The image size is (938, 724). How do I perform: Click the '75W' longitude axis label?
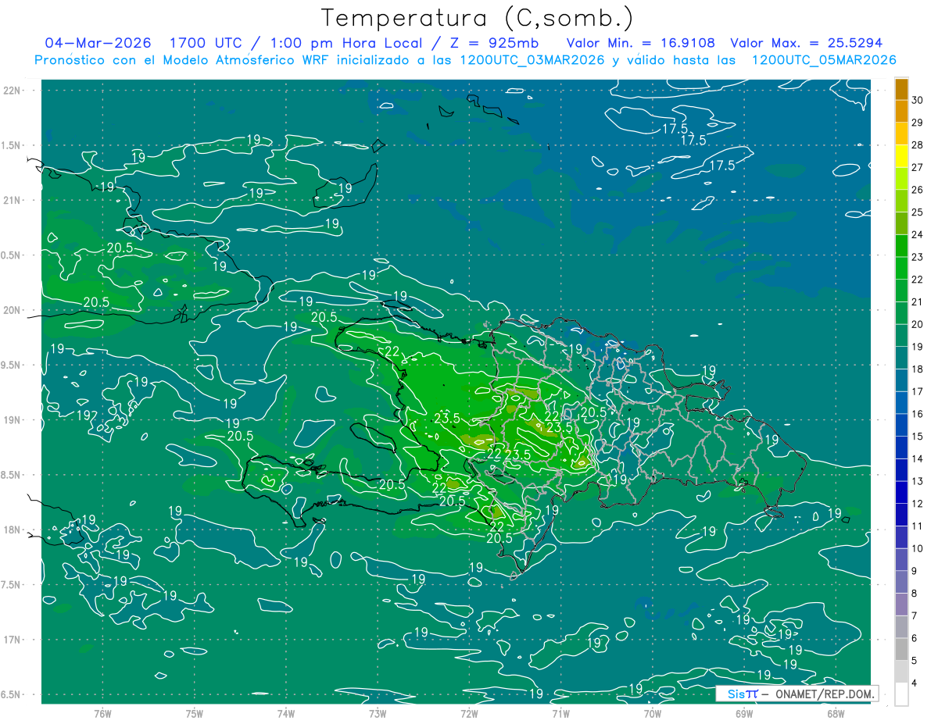195,714
